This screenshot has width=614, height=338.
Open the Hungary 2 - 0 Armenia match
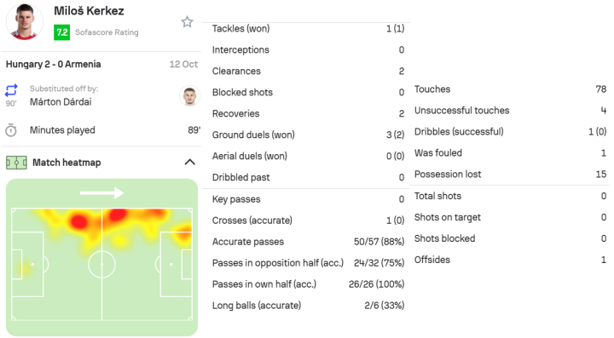point(53,64)
